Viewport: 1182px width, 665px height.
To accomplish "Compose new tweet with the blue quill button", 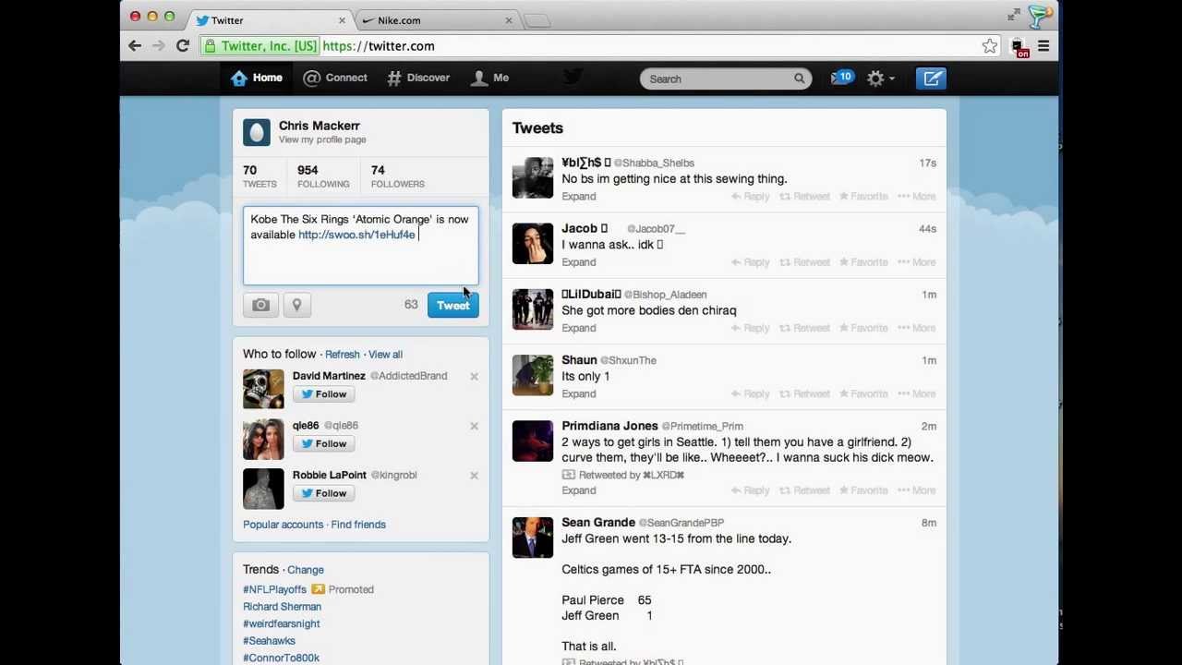I will click(x=932, y=79).
